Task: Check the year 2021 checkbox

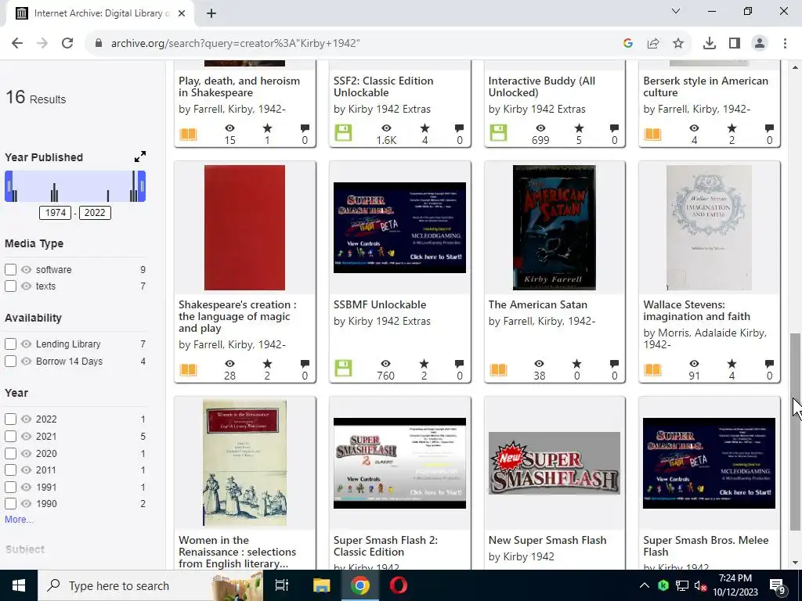Action: tap(10, 436)
